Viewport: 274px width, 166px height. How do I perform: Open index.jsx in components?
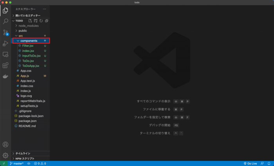(x=31, y=51)
